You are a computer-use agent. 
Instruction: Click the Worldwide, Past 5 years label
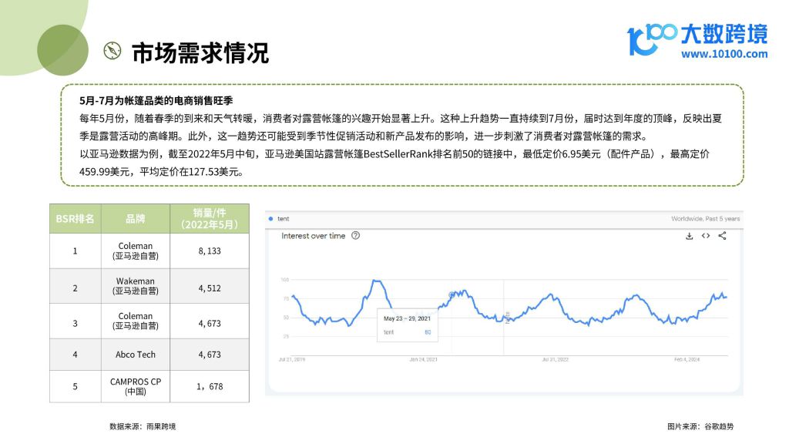pos(706,218)
